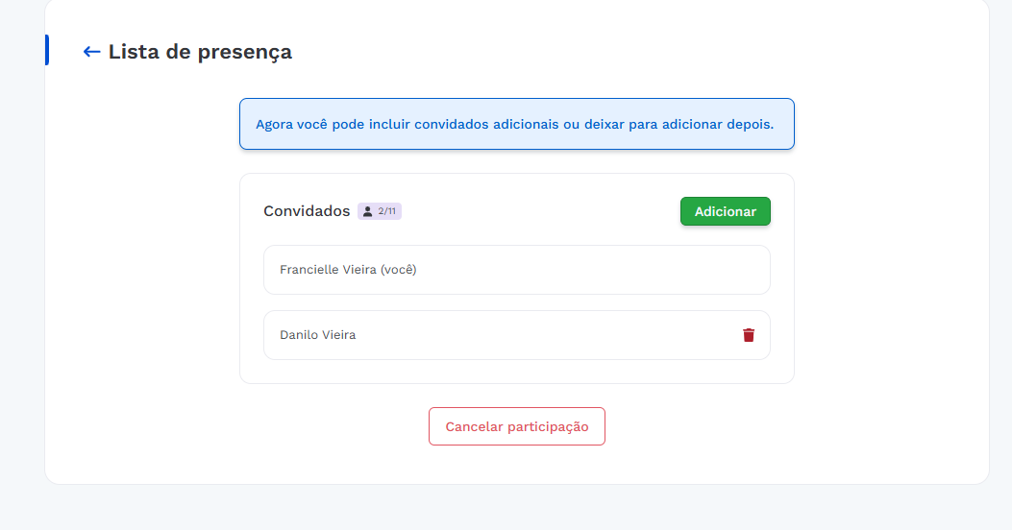Screen dimensions: 1012x530
Task: Select the Francielle Vieira (você) guest row
Action: click(x=516, y=270)
